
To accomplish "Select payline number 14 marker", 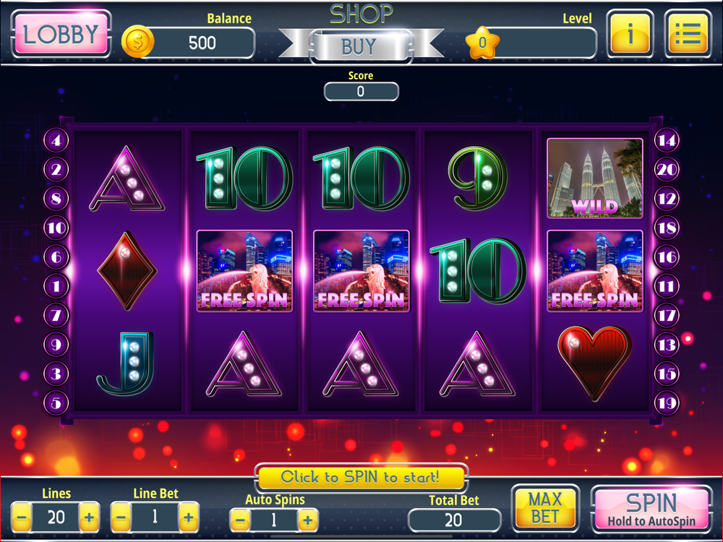I will click(667, 140).
